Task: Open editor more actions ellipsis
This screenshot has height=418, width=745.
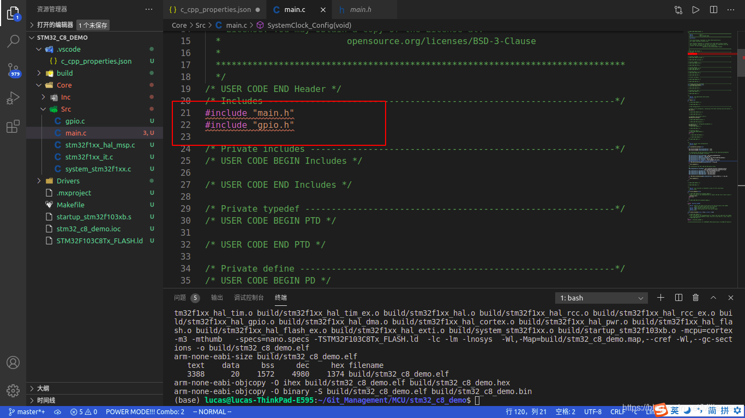Action: click(731, 10)
